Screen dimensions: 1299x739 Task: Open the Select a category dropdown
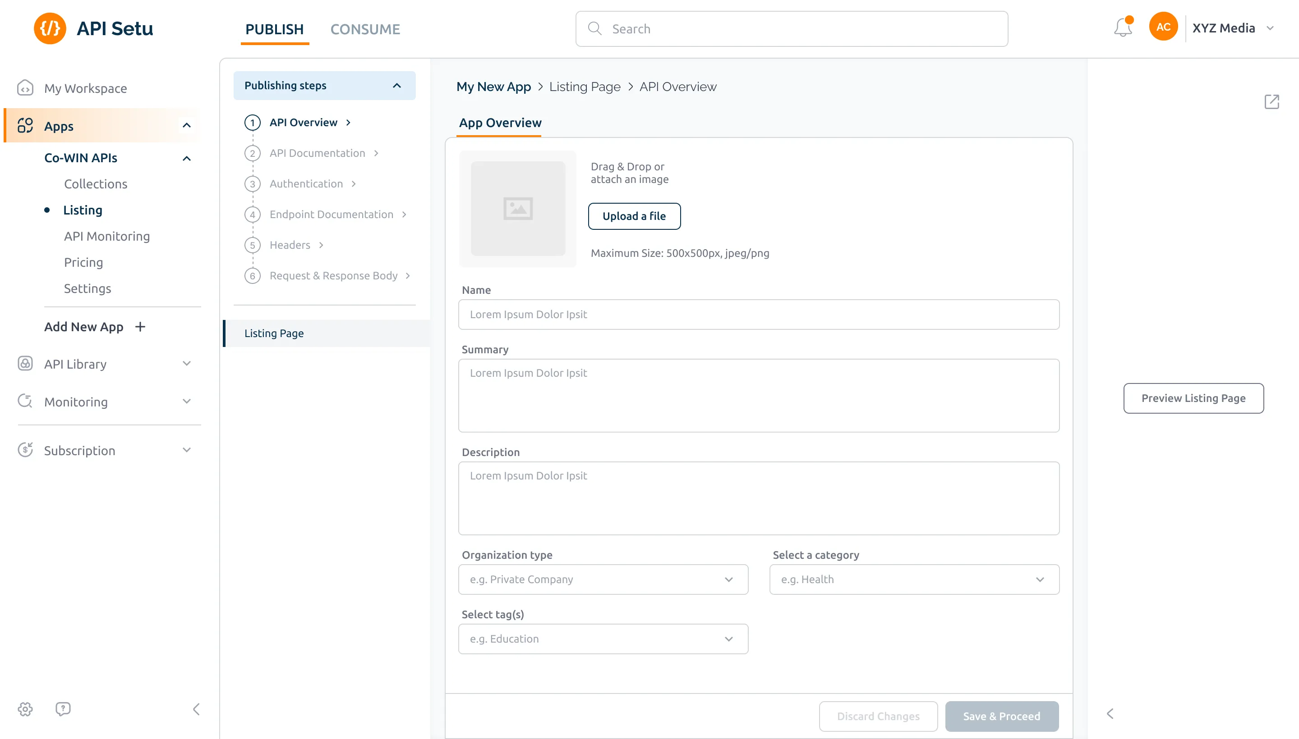pyautogui.click(x=914, y=579)
